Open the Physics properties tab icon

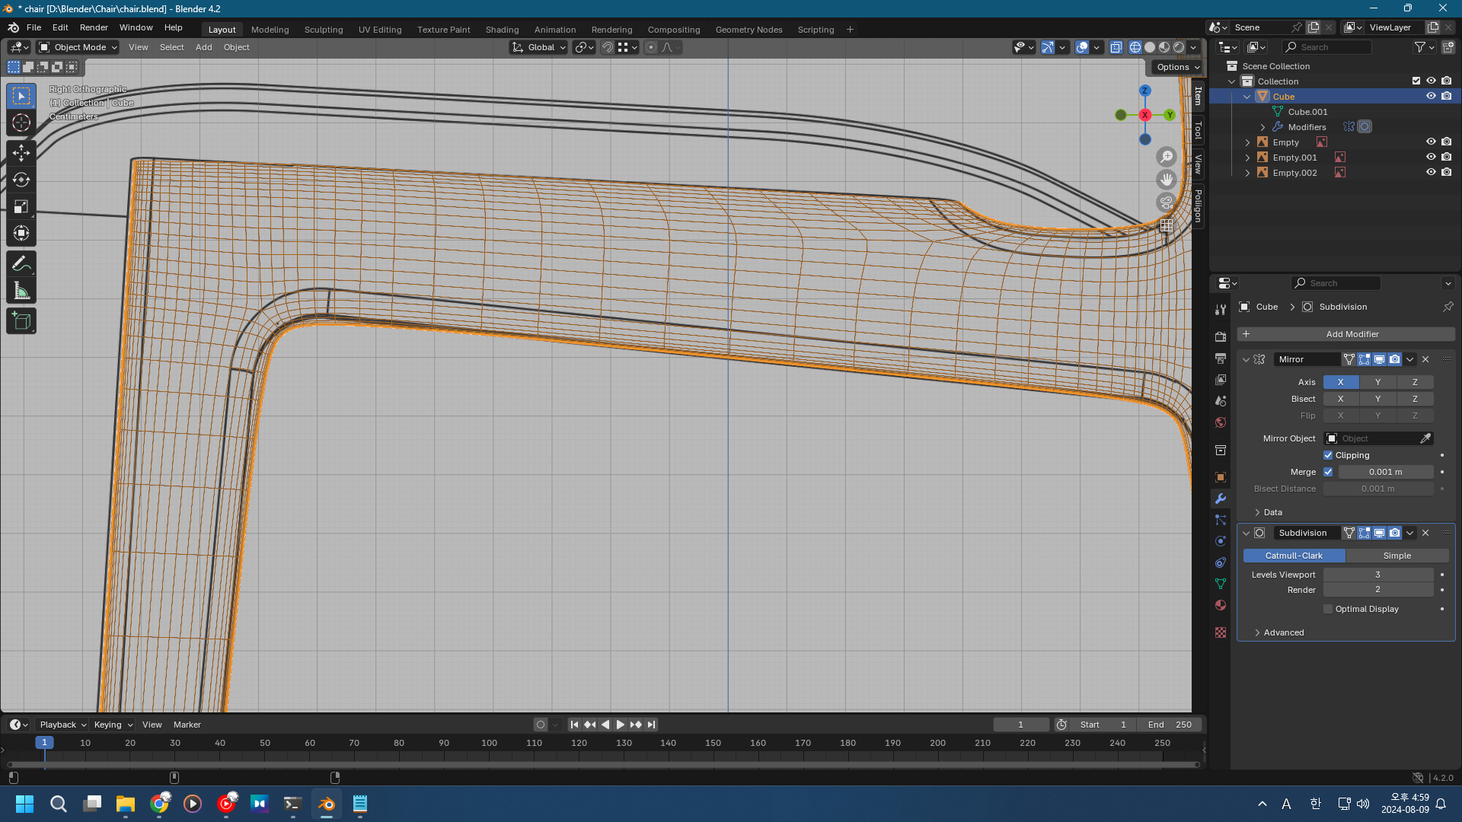pos(1221,541)
